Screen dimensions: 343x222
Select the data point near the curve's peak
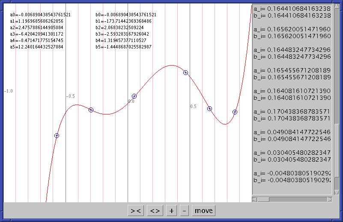[185, 72]
